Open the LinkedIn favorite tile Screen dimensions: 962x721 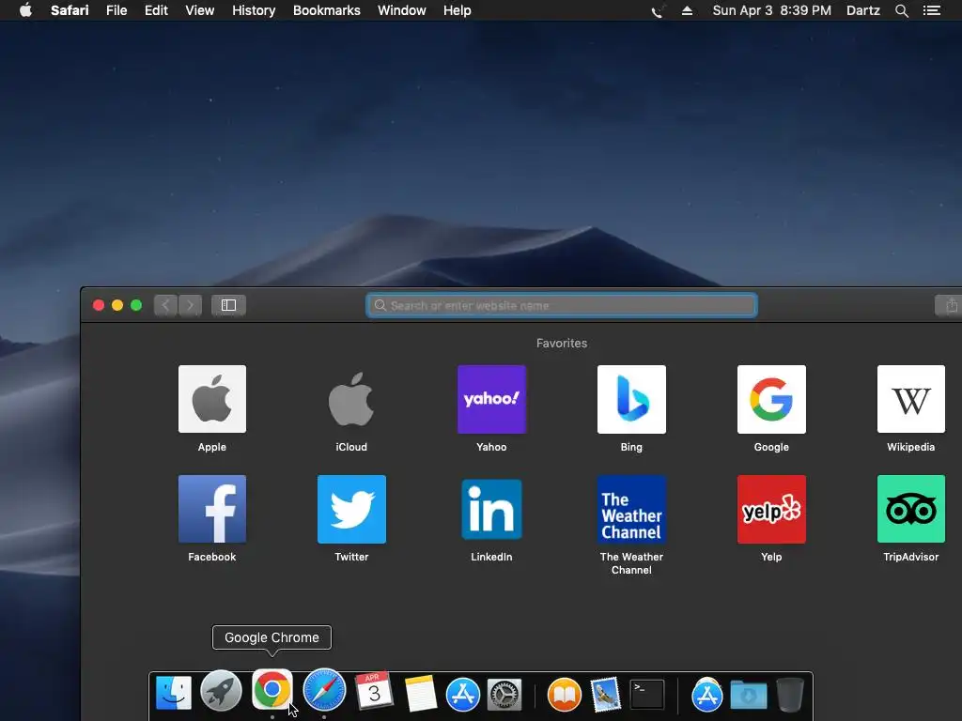pos(491,509)
